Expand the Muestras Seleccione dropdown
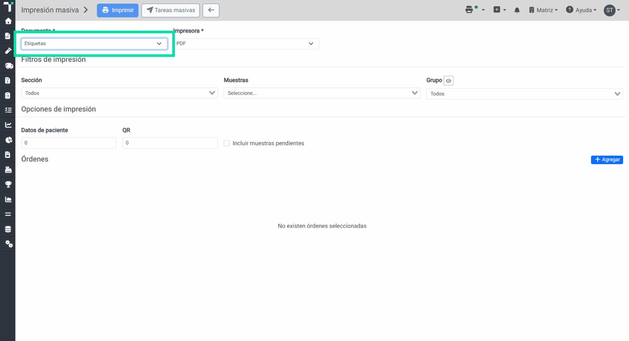Screen dimensions: 629x341 point(322,93)
